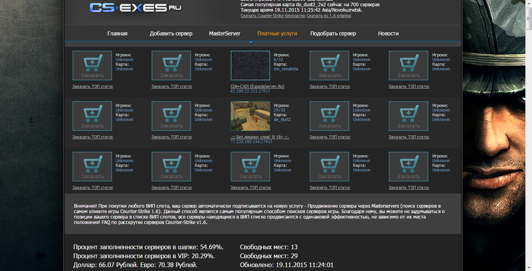Click Заказать ТОП статус in second row, fifth slot
This screenshot has height=271, width=532.
409,137
